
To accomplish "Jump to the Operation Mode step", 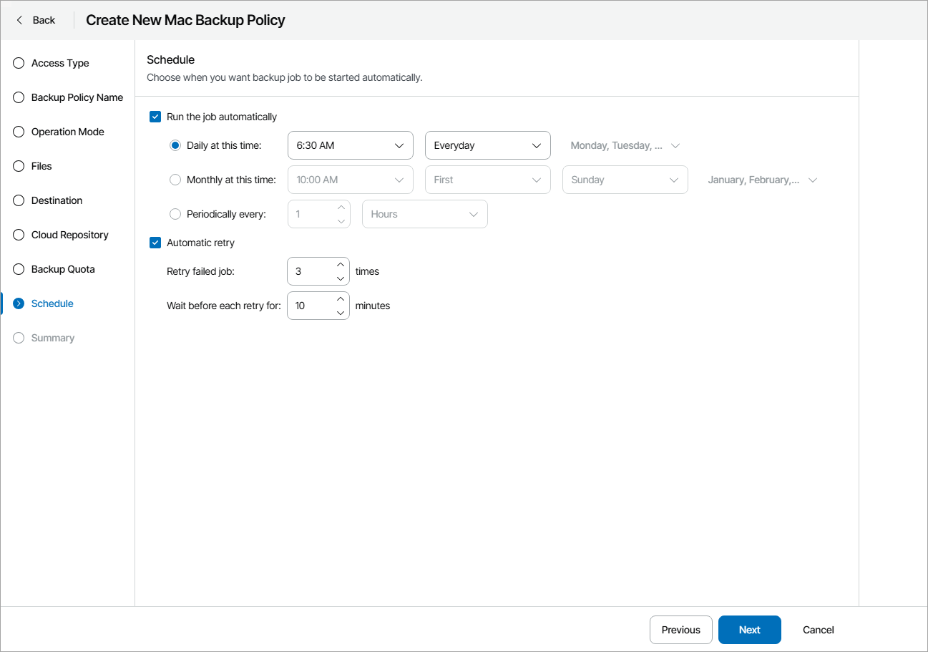I will (18, 132).
